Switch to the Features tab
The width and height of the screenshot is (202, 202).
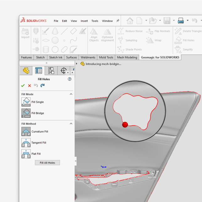26,57
